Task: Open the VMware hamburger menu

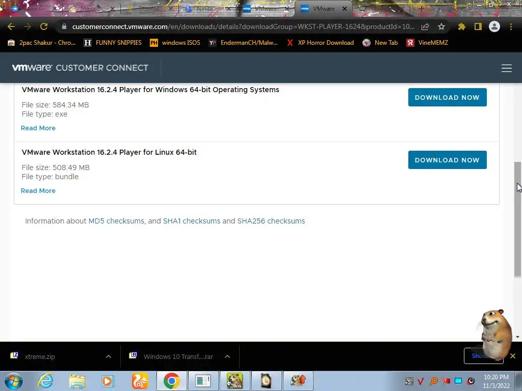Action: click(x=506, y=68)
